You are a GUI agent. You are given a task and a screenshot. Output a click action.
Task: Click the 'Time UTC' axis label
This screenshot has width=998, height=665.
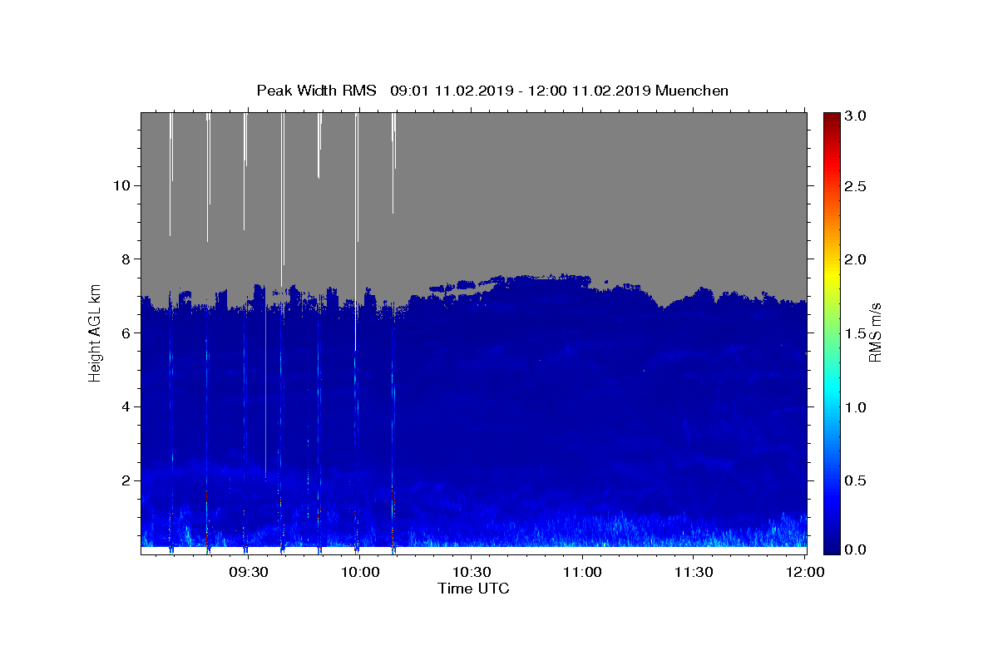473,589
